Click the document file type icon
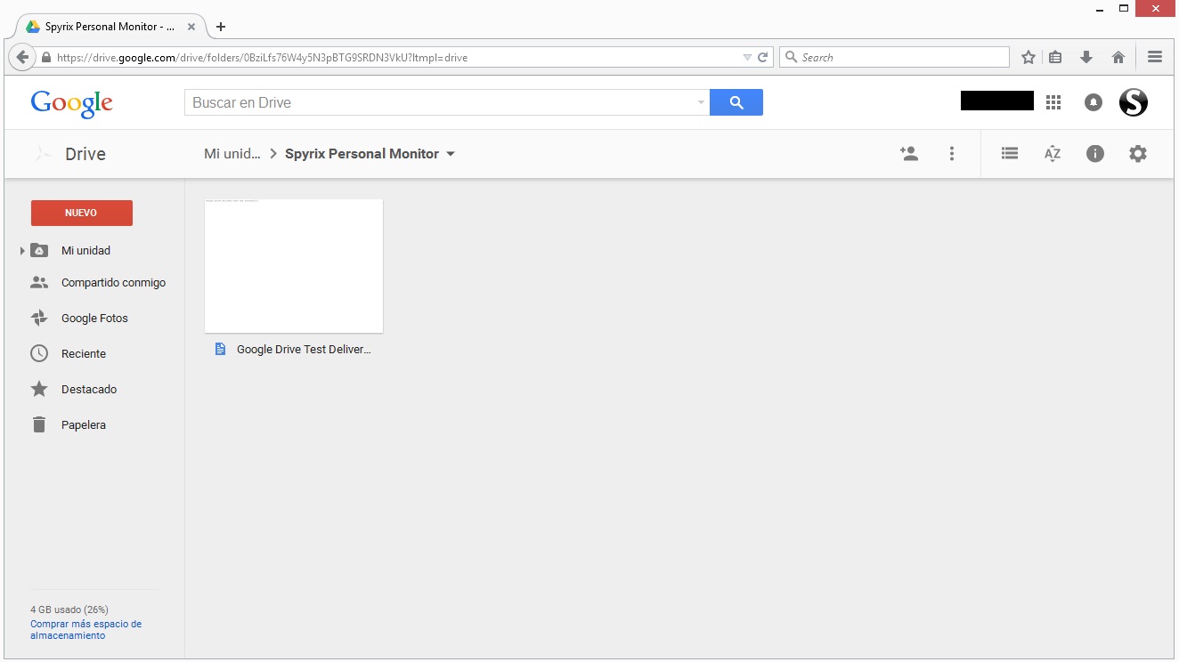Screen dimensions: 1179x662 [221, 350]
